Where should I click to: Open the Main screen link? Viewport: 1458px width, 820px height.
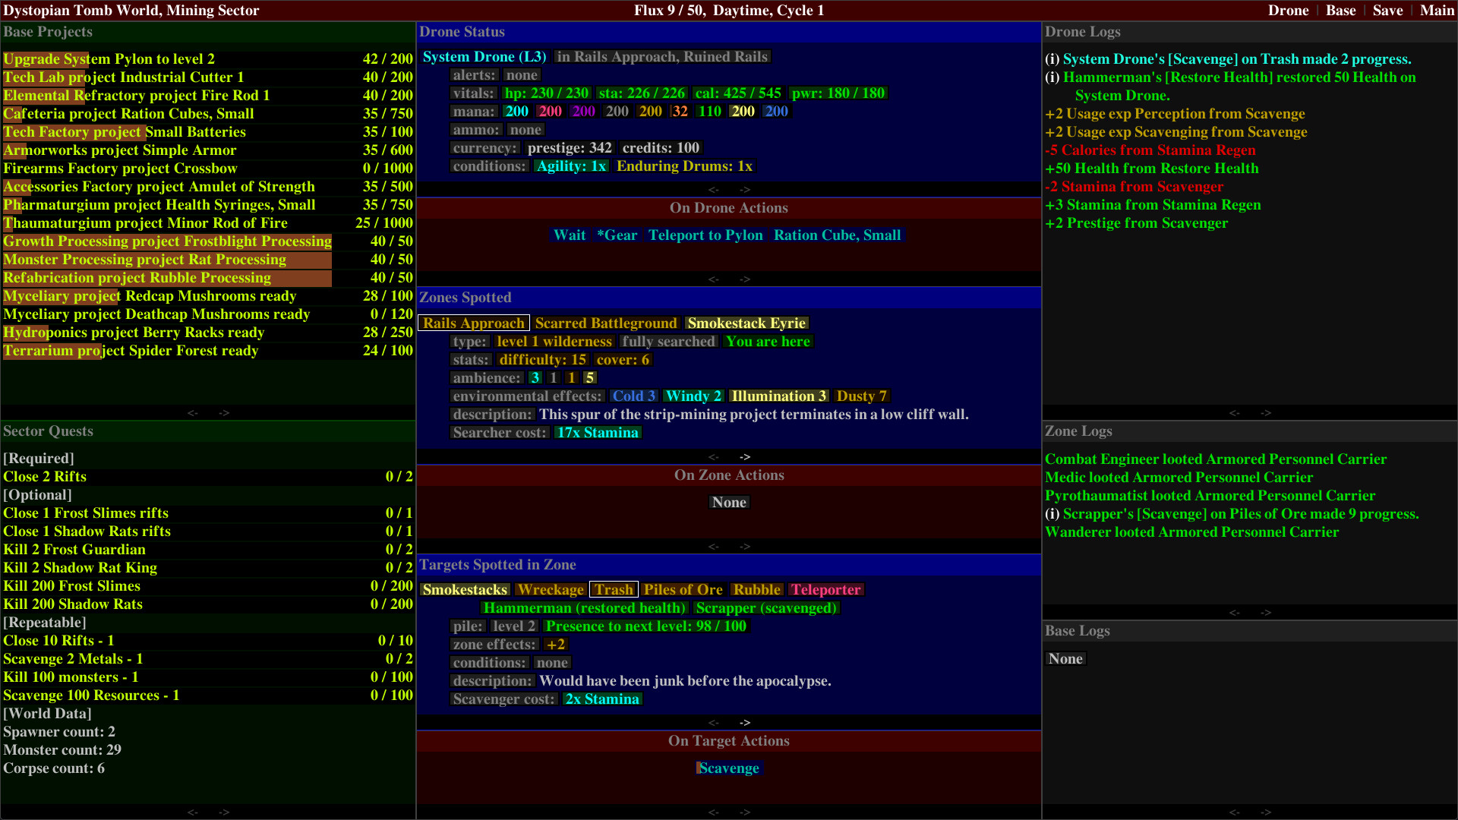(1436, 10)
